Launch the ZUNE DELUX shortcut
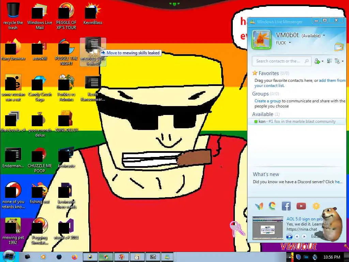The width and height of the screenshot is (349, 262). (x=66, y=121)
